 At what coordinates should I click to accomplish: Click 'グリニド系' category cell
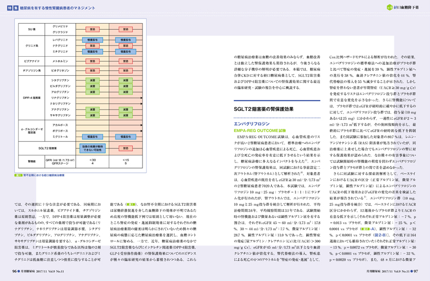pyautogui.click(x=32, y=46)
